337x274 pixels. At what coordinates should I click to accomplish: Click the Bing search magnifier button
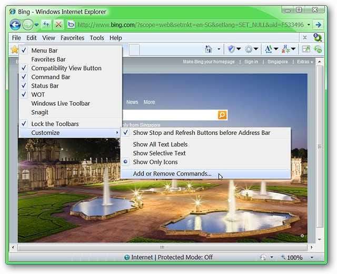point(222,115)
